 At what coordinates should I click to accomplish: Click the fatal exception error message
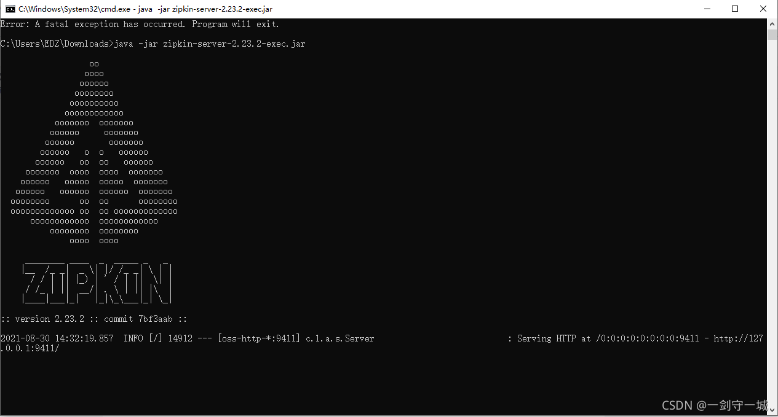point(139,24)
